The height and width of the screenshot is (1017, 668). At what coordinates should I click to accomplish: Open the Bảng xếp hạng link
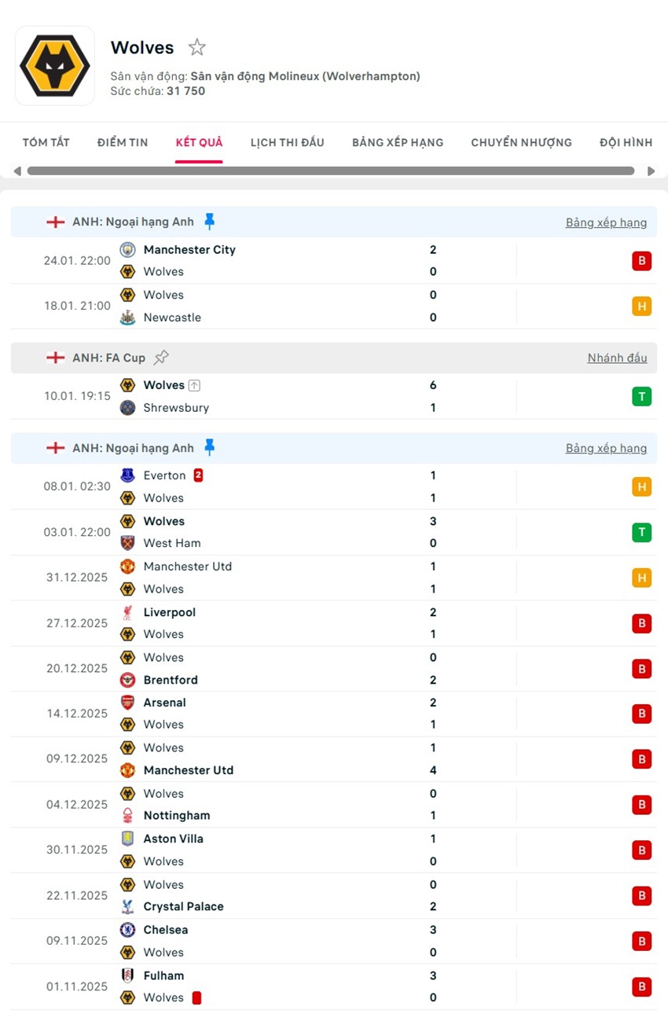click(606, 222)
